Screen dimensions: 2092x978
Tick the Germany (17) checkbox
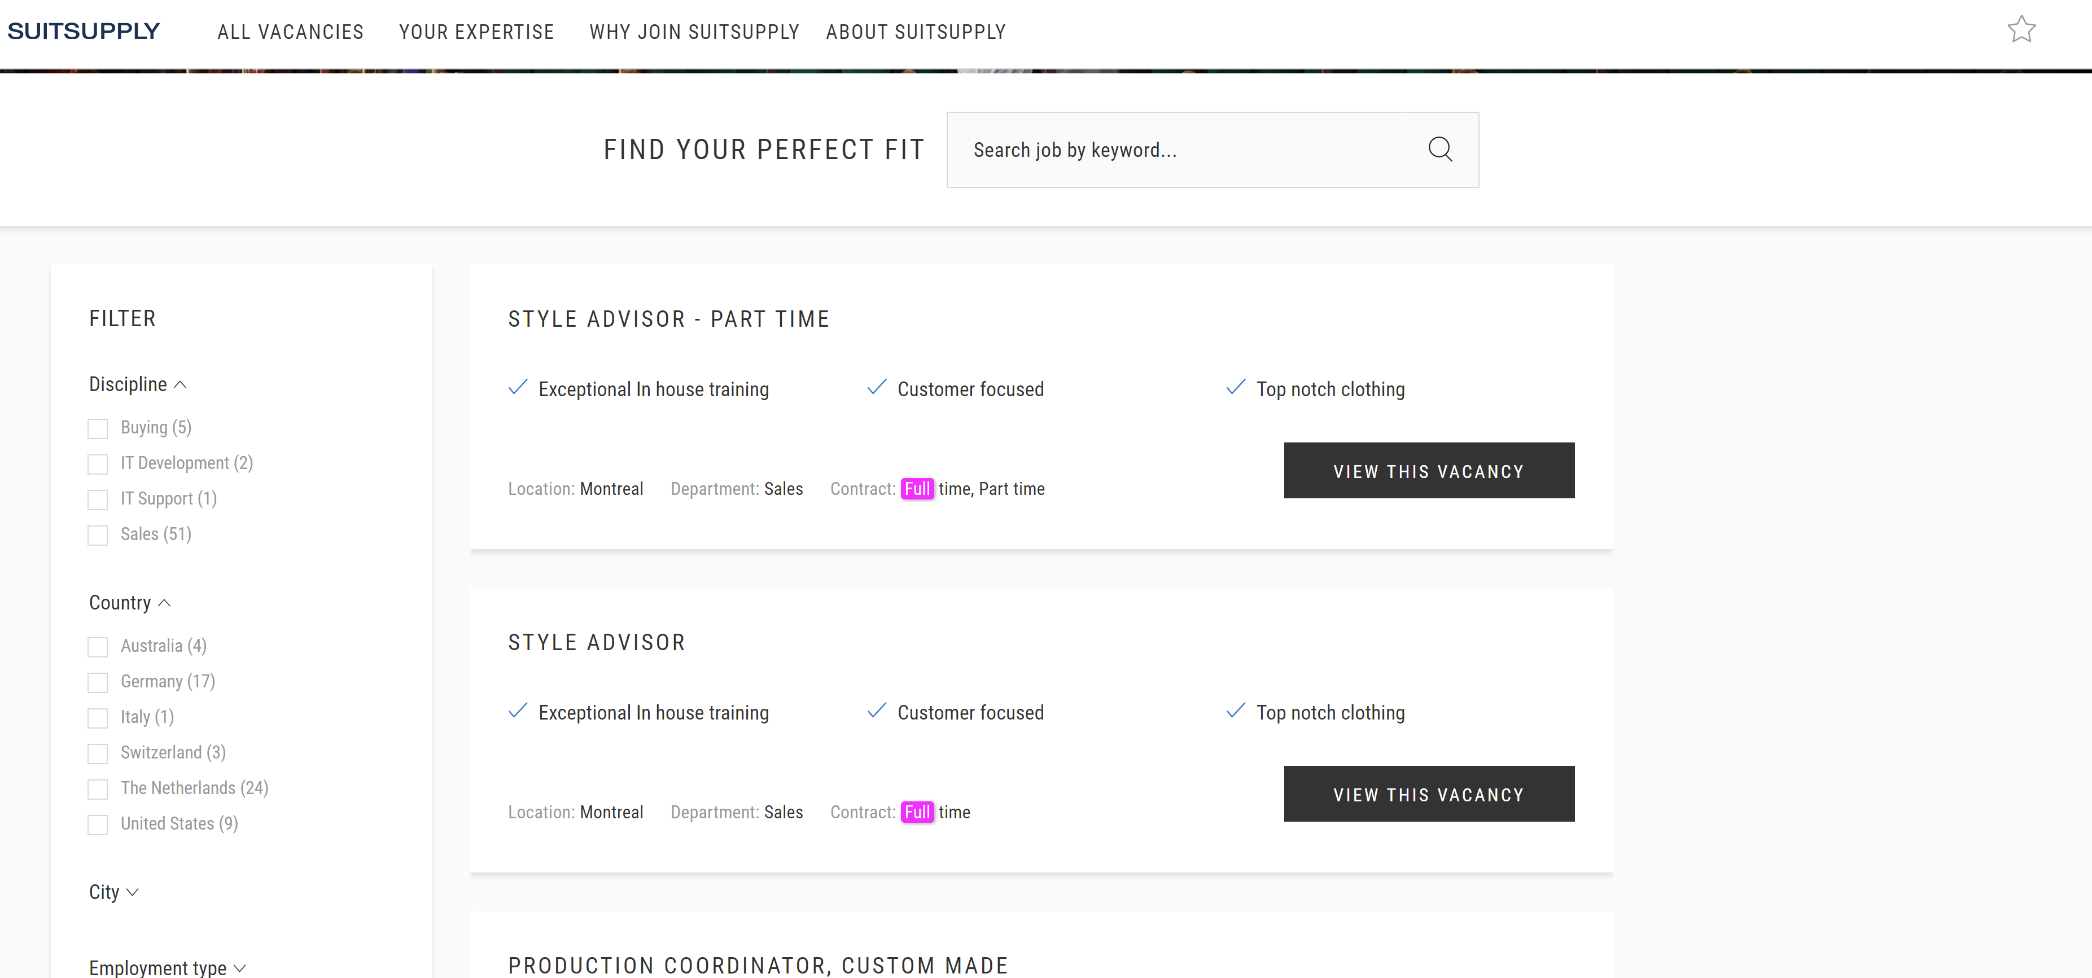(98, 683)
